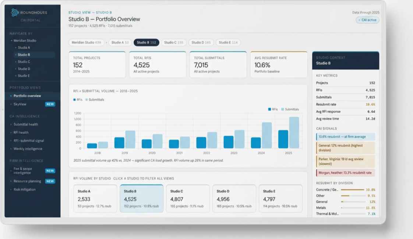This screenshot has width=413, height=239.
Task: Select Studio C in sidebar
Action: click(24, 62)
